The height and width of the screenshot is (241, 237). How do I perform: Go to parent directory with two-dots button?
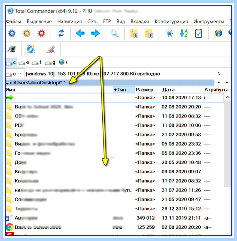(227, 74)
